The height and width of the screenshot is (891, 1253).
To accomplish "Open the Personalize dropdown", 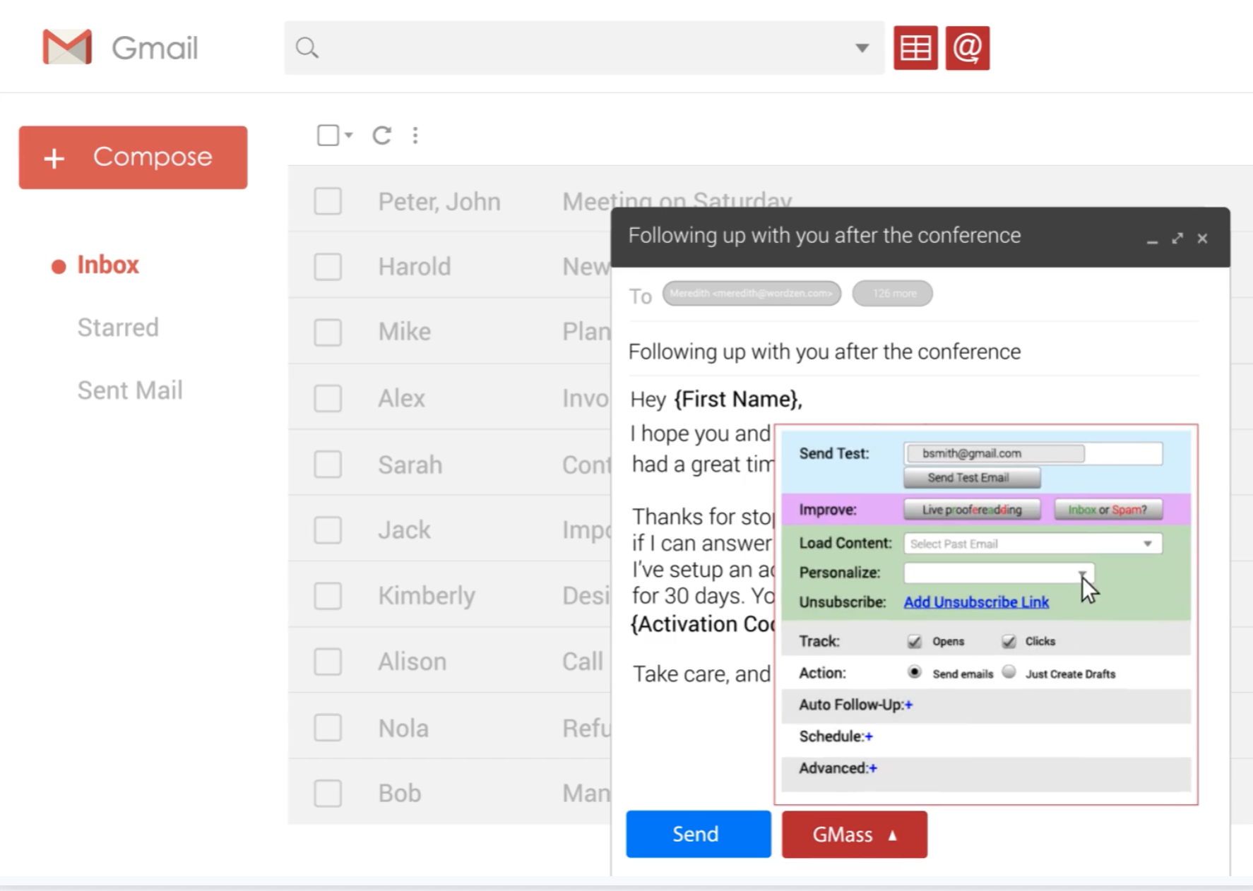I will click(999, 573).
